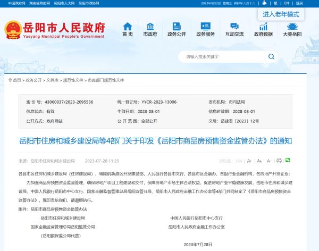Go to 规范性文件 in breadcrumb
319x251 pixels.
tap(73, 80)
